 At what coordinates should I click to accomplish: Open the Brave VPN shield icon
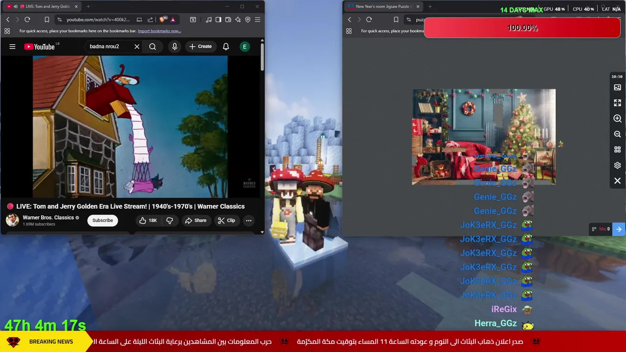click(247, 20)
